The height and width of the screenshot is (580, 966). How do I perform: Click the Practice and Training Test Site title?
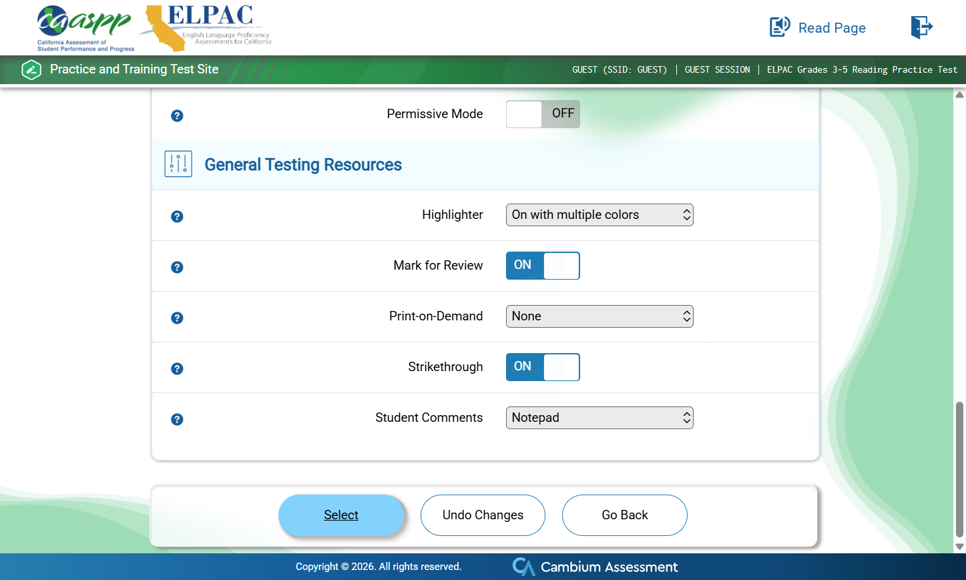pyautogui.click(x=134, y=69)
